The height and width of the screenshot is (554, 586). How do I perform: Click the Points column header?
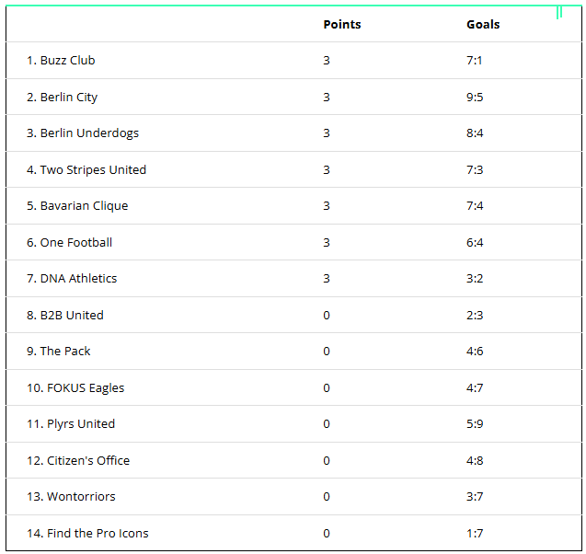341,25
